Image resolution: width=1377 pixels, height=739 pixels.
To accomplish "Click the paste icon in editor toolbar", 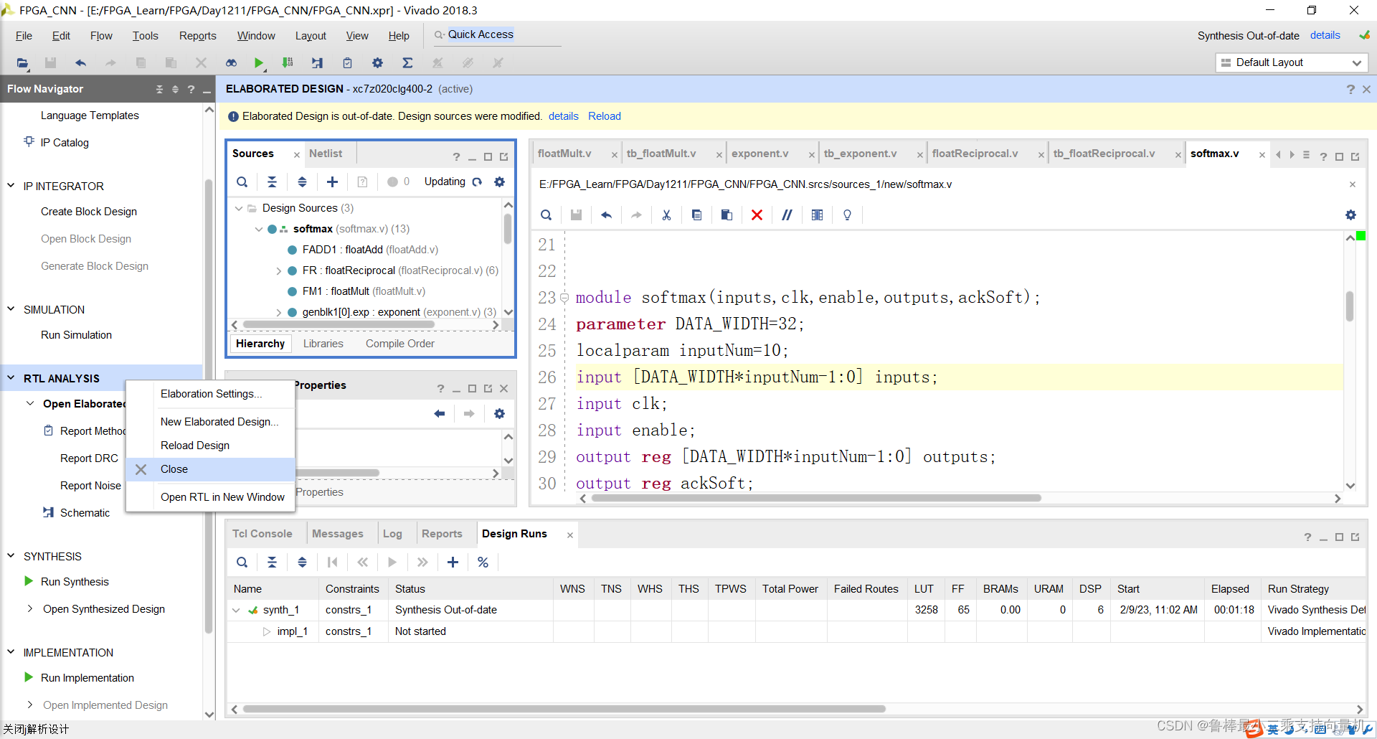I will point(727,215).
